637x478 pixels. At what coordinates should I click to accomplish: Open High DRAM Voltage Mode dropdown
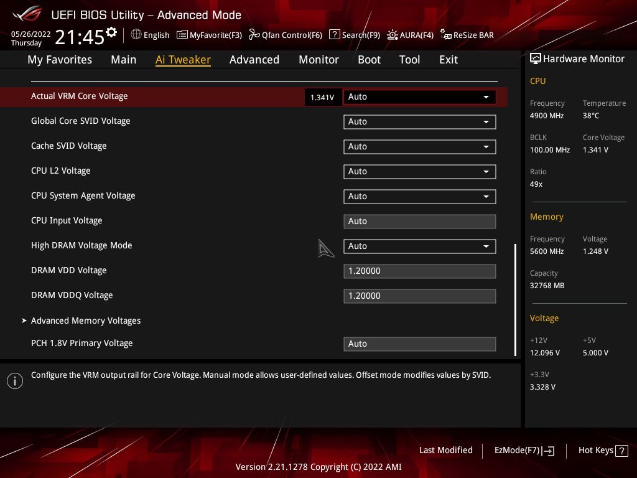point(420,246)
